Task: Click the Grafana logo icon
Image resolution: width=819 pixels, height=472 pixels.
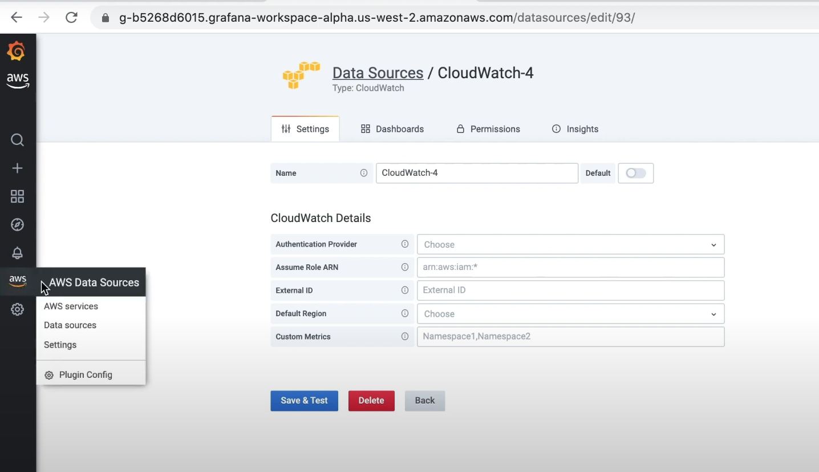Action: click(17, 51)
